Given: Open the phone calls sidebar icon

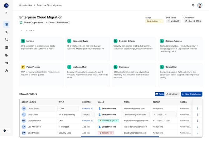Looking at the screenshot, I should pyautogui.click(x=6, y=40).
